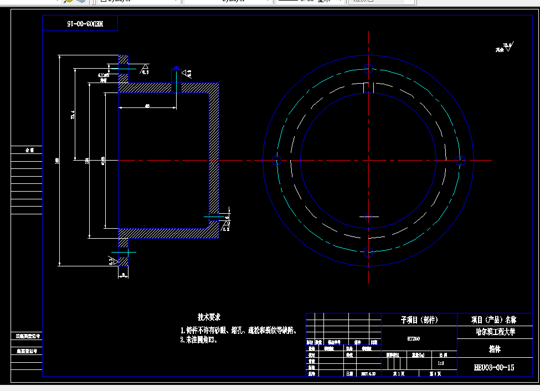The image size is (540, 391).
Task: Select the 第 1 页 page number text
Action: point(435,373)
